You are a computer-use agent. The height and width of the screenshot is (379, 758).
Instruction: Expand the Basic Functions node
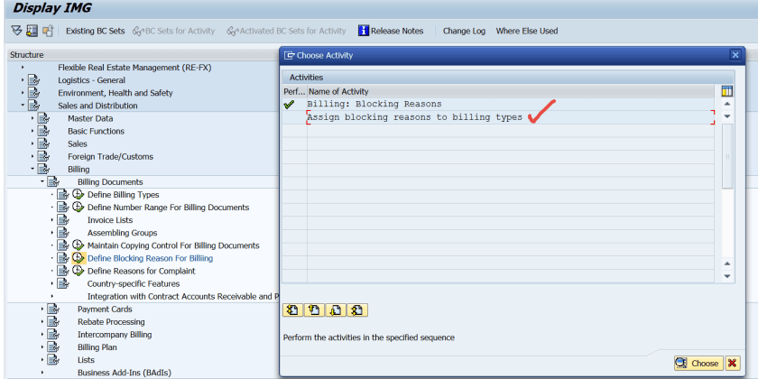(x=32, y=131)
